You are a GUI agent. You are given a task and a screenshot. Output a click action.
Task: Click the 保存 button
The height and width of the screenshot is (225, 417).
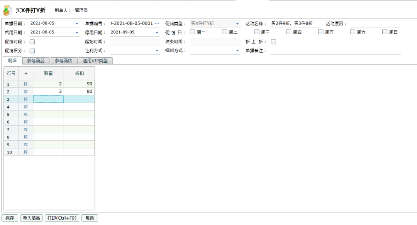point(10,218)
